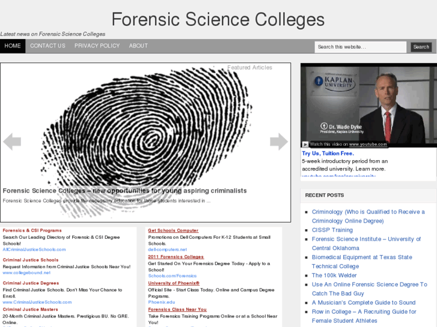Open the CISSP Training post
The width and height of the screenshot is (437, 327).
pyautogui.click(x=332, y=230)
